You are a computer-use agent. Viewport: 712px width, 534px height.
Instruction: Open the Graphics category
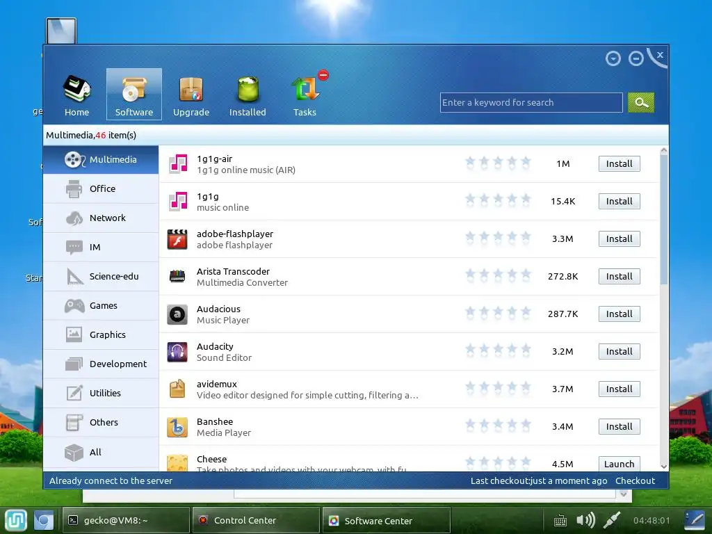[101, 334]
